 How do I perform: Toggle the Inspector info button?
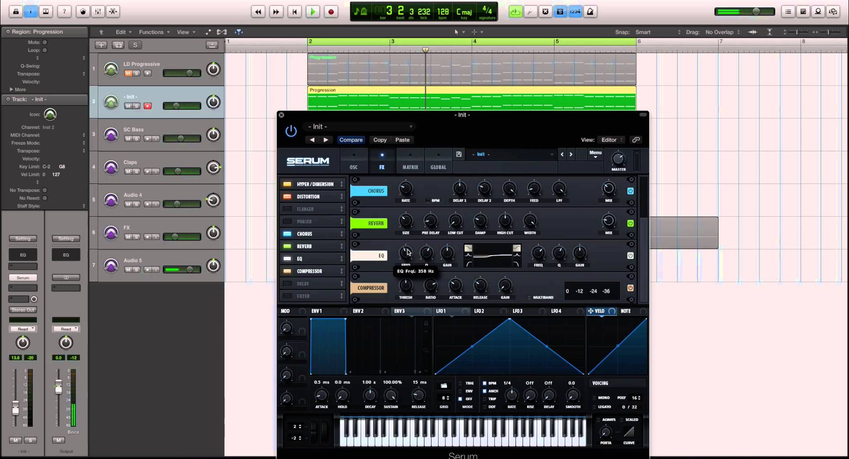click(31, 11)
